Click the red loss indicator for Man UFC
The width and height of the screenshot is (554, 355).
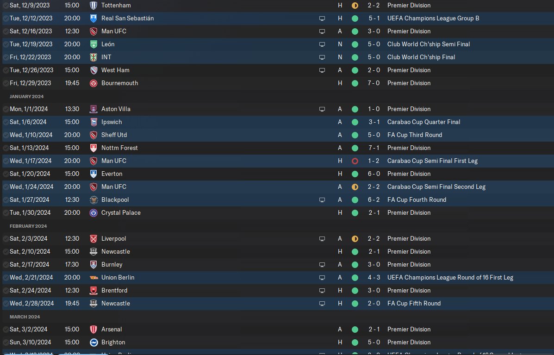click(x=355, y=161)
